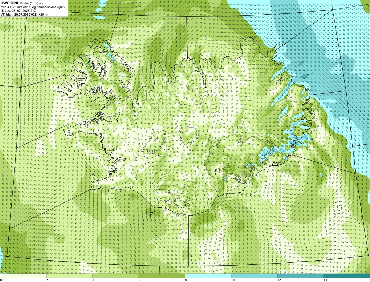Click the "0" tick label on the scale
Screen dimensions: 370x282
1,280
